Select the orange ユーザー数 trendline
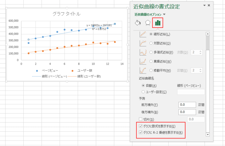Viewport: 225px width, 146px height. coord(72,46)
